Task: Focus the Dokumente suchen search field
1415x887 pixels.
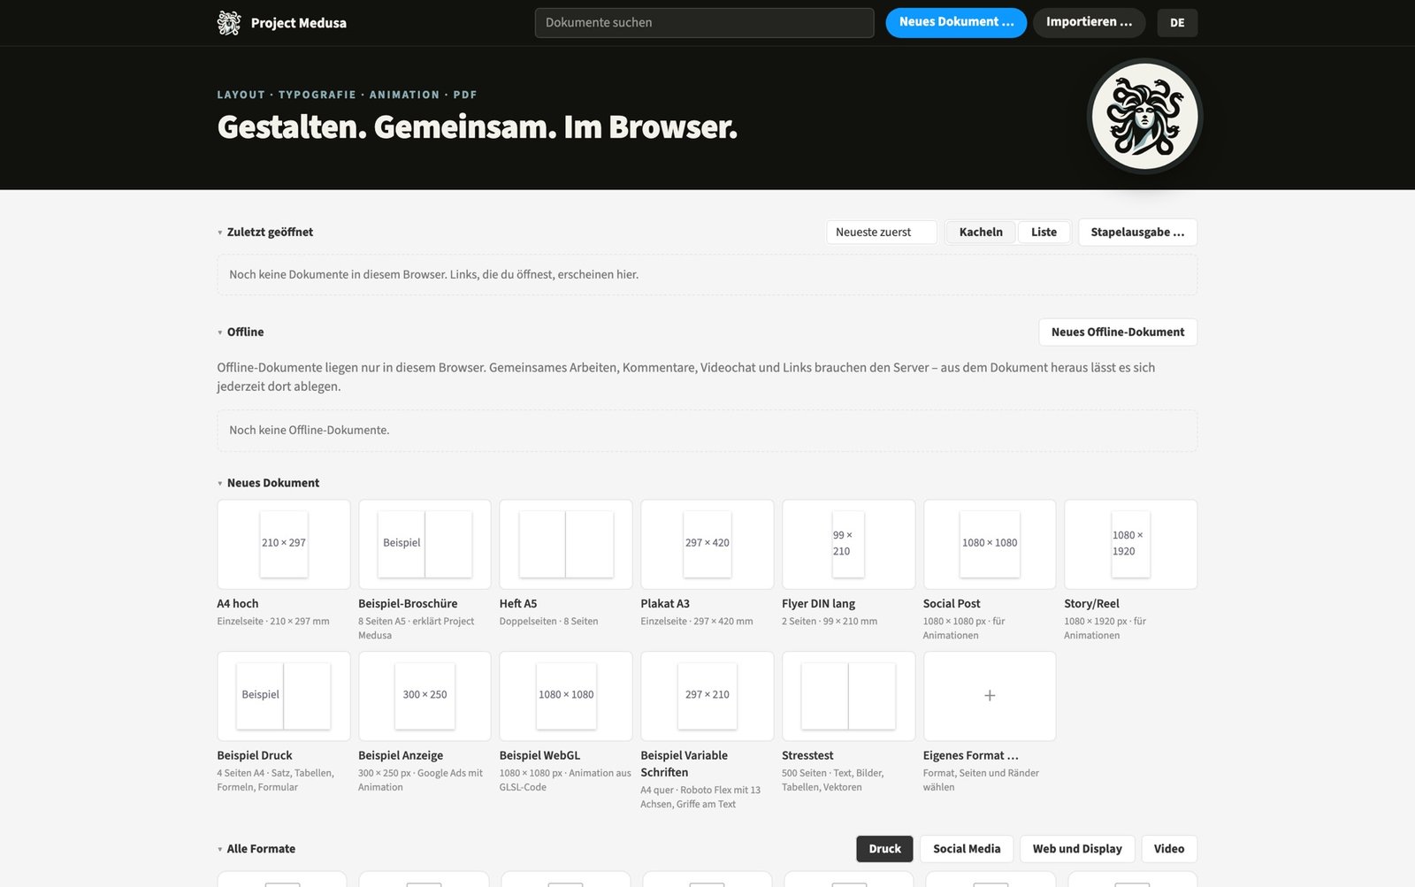Action: 704,23
